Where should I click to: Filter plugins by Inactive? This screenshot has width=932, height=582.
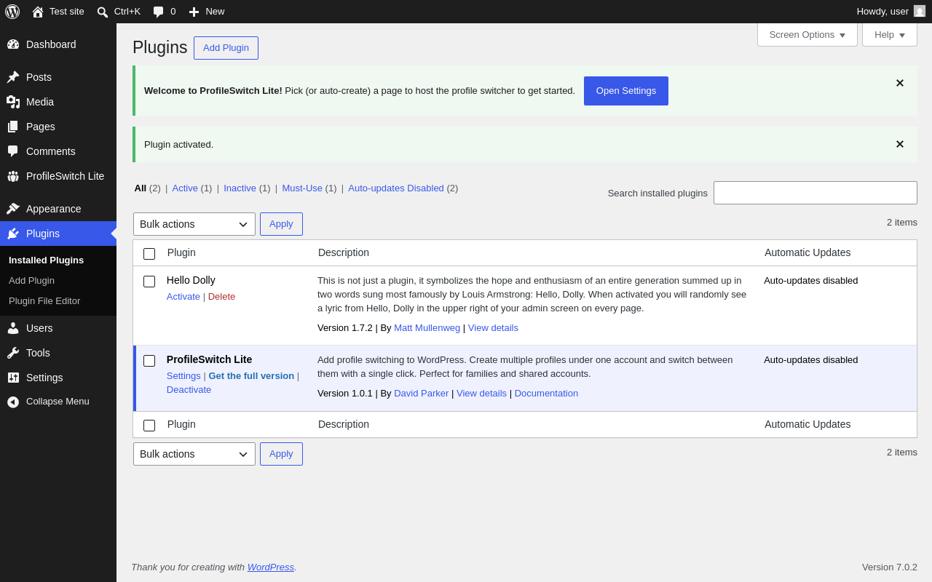tap(240, 188)
